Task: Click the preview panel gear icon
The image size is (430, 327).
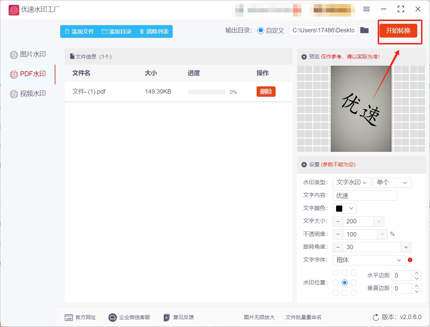Action: tap(304, 57)
